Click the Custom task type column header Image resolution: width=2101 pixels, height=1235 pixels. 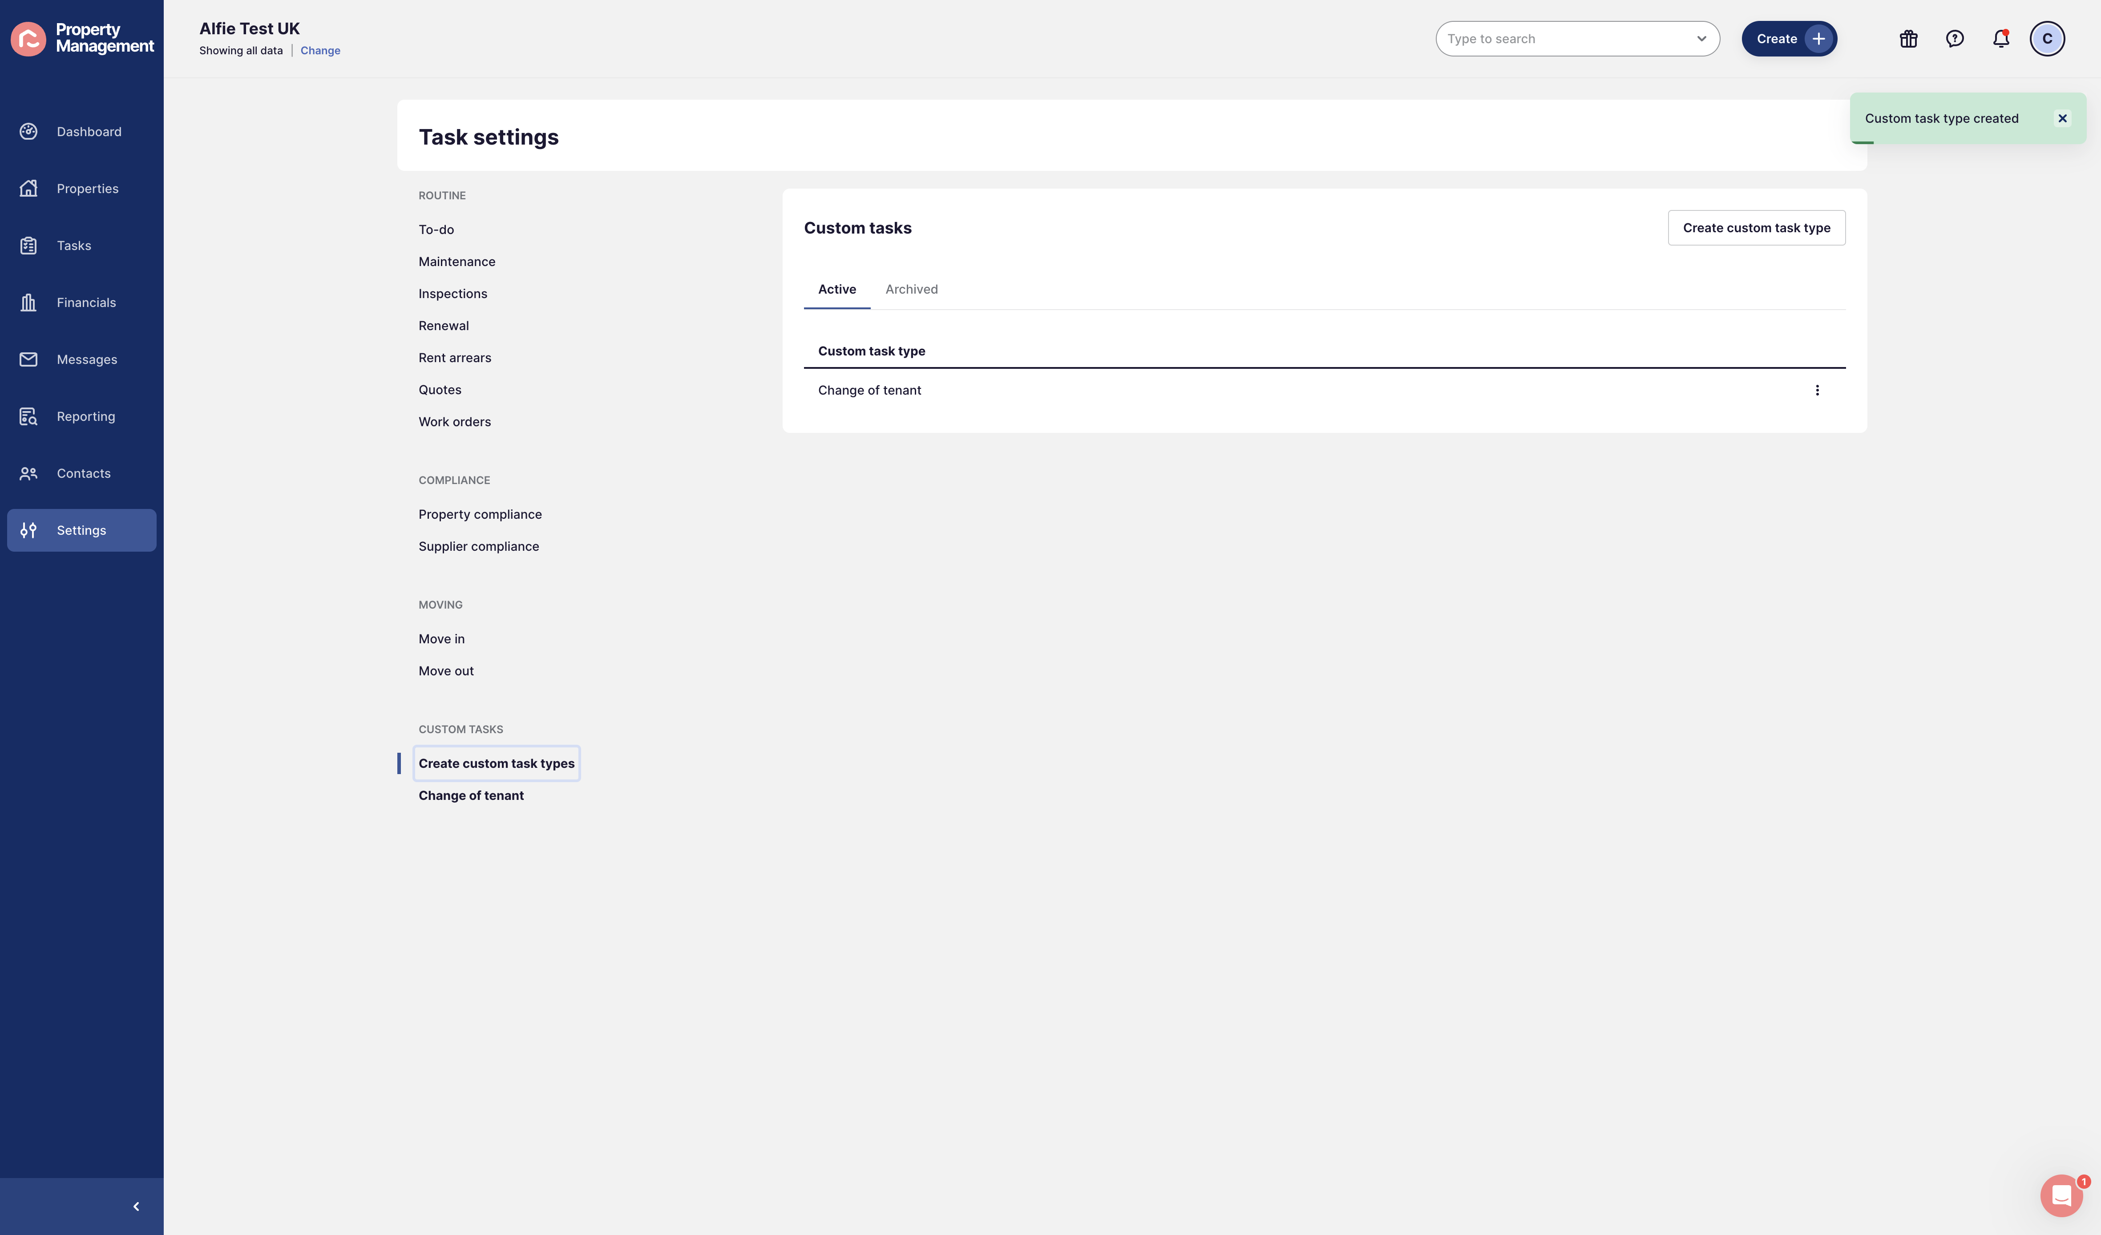871,351
